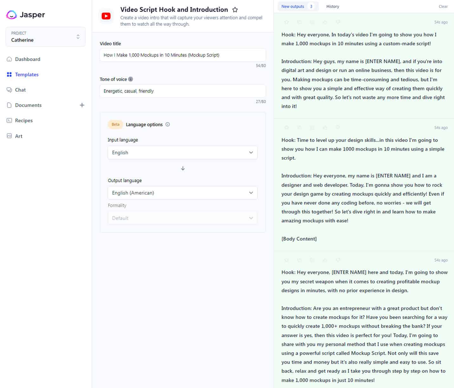Open the Input language English dropdown

tap(183, 153)
